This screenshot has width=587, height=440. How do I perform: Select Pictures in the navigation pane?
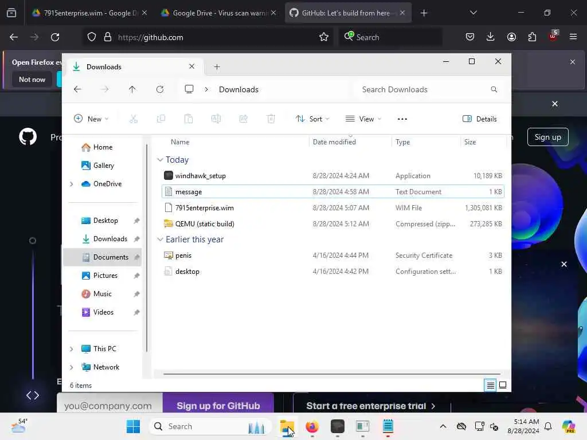point(105,276)
